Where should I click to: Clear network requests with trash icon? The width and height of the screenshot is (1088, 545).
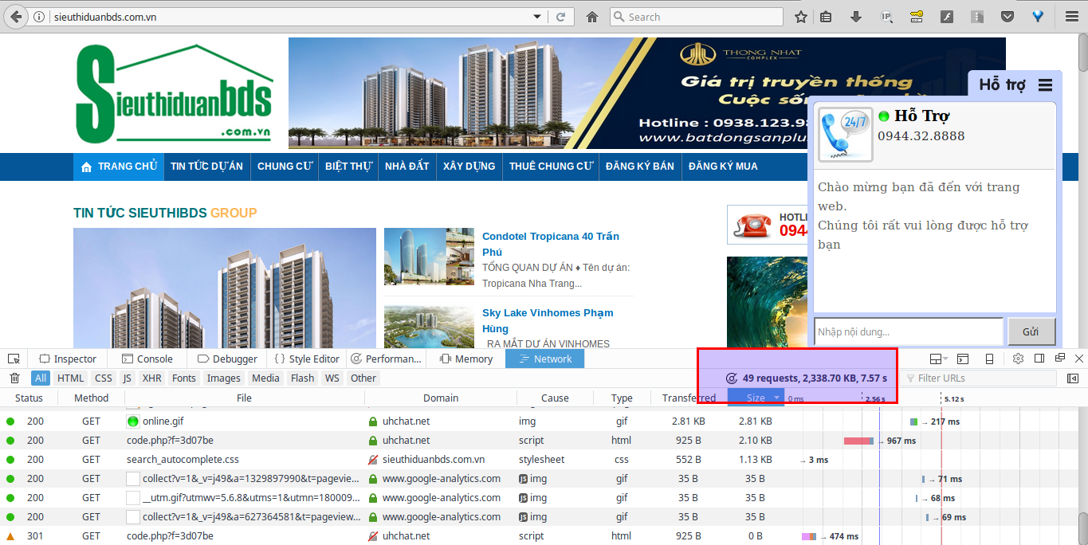[14, 378]
